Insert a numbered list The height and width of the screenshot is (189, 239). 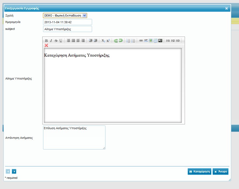click(128, 41)
